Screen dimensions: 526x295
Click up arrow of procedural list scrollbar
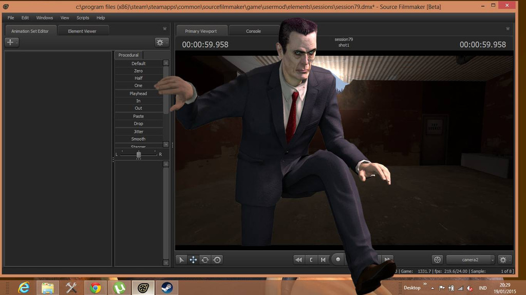point(166,63)
